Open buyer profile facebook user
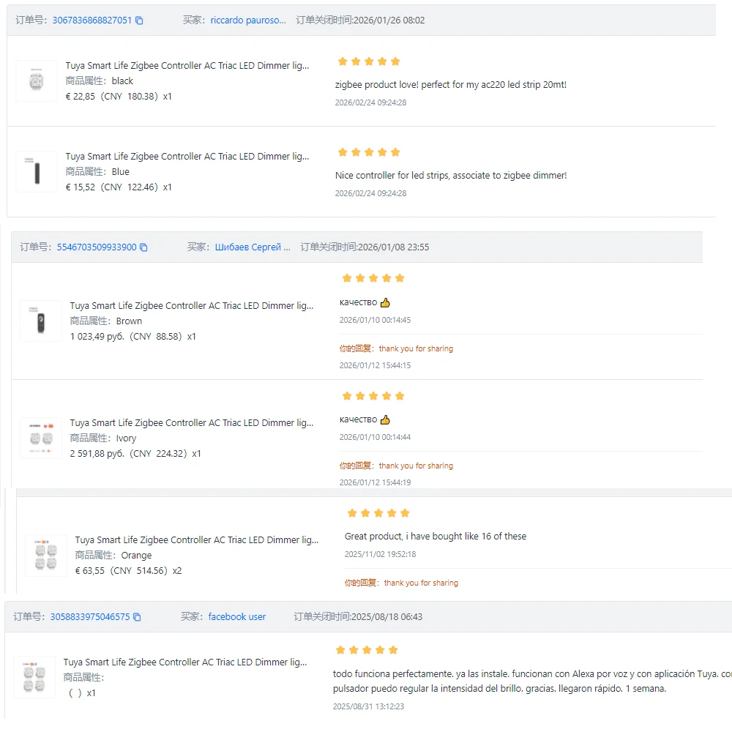Screen dimensions: 732x732 (236, 616)
